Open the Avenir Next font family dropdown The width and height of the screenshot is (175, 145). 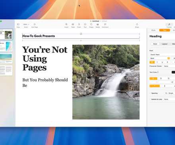[x=162, y=55]
